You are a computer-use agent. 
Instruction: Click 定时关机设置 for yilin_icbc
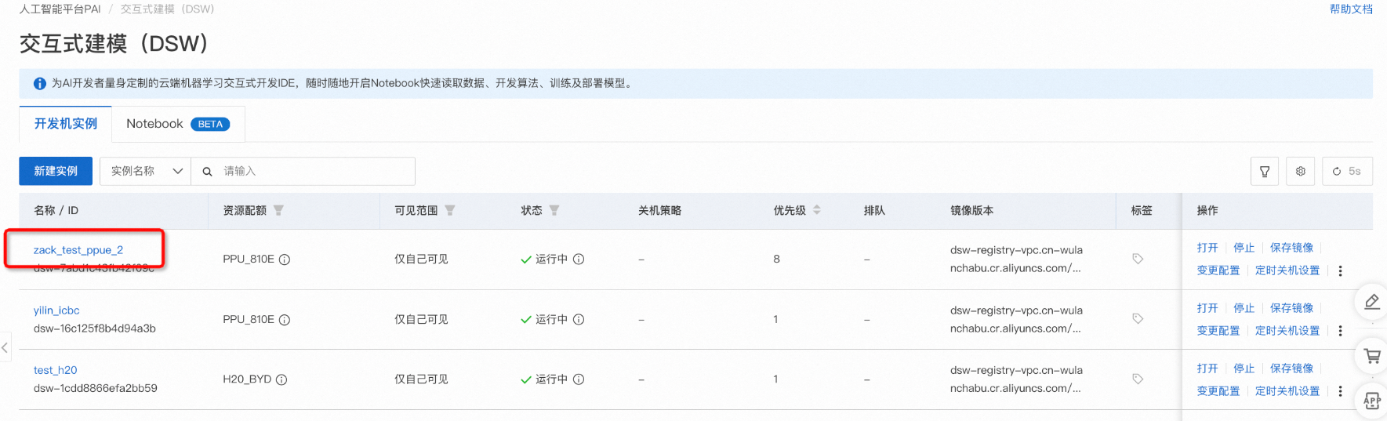tap(1287, 331)
